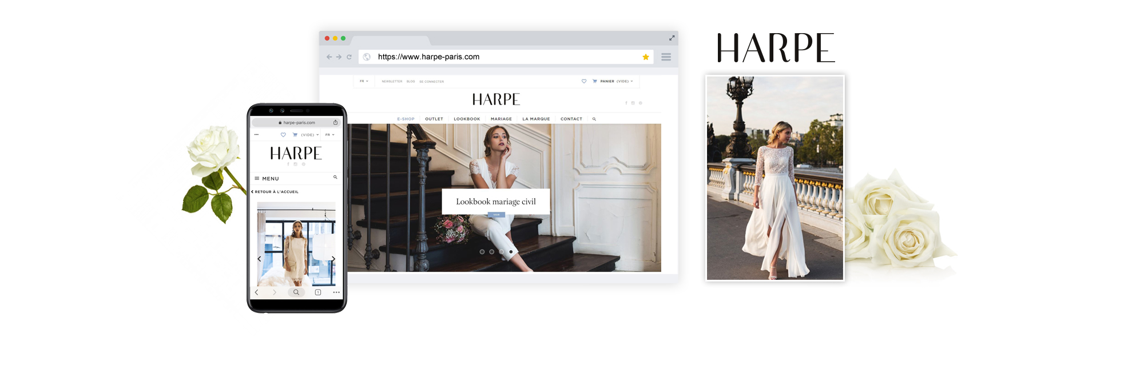Click the desktop site search magnifier icon
The image size is (1144, 370).
tap(594, 119)
